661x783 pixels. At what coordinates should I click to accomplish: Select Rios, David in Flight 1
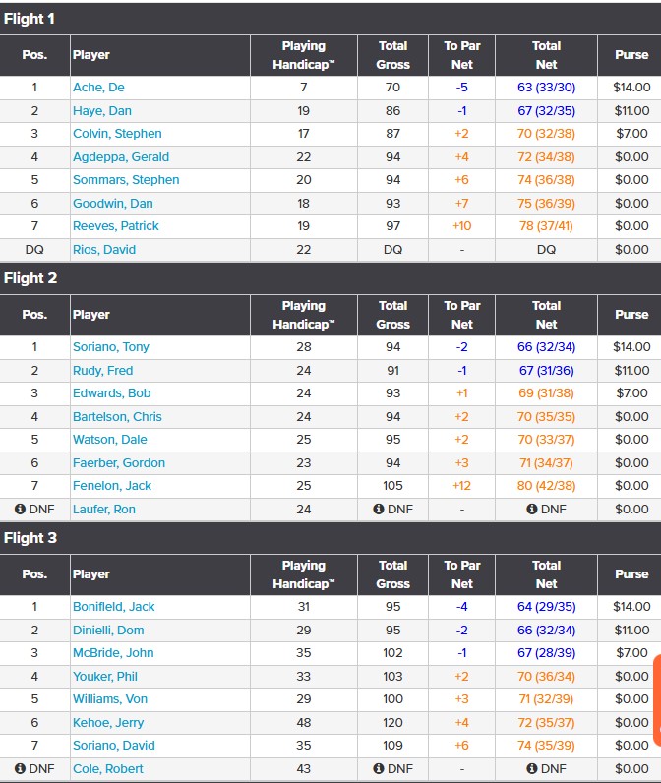(x=104, y=249)
